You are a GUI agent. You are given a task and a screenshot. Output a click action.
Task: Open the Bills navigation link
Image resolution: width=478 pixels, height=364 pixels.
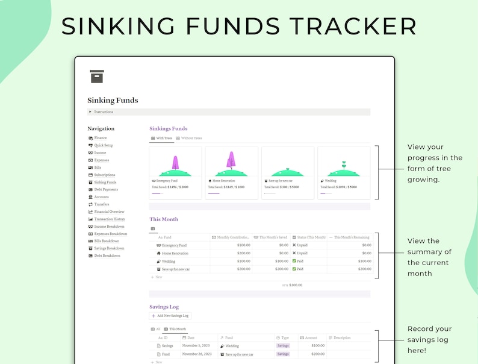pyautogui.click(x=98, y=167)
